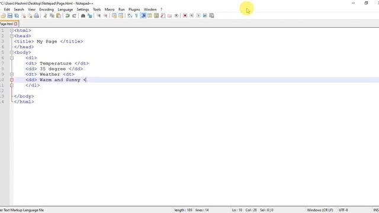Click the Ln : 10 status entry
Image resolution: width=379 pixels, height=213 pixels.
coord(237,210)
